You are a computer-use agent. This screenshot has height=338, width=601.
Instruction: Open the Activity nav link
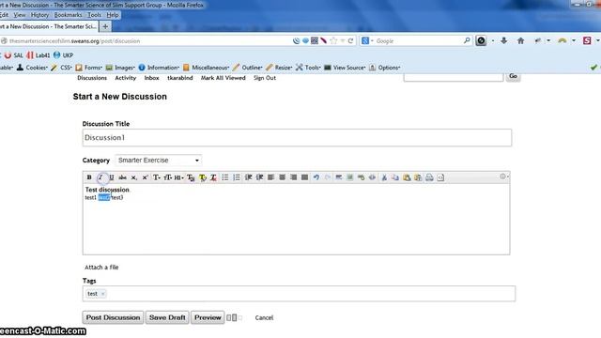coord(126,78)
